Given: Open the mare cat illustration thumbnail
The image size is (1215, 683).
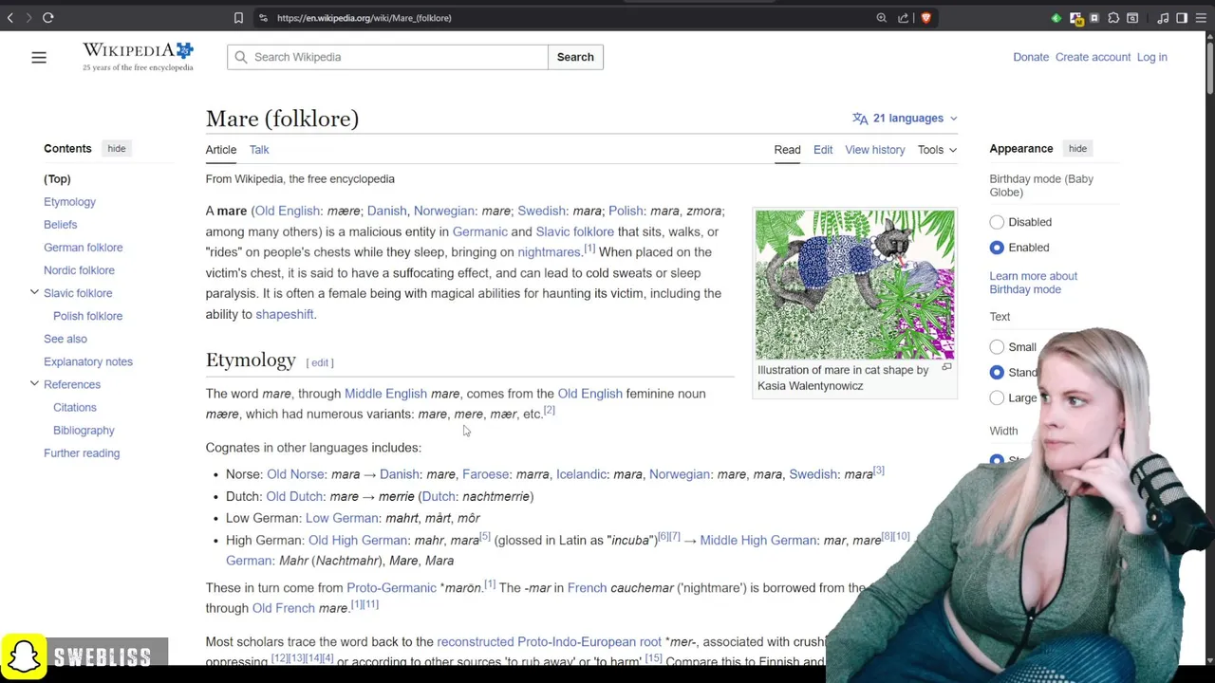Looking at the screenshot, I should tap(854, 285).
